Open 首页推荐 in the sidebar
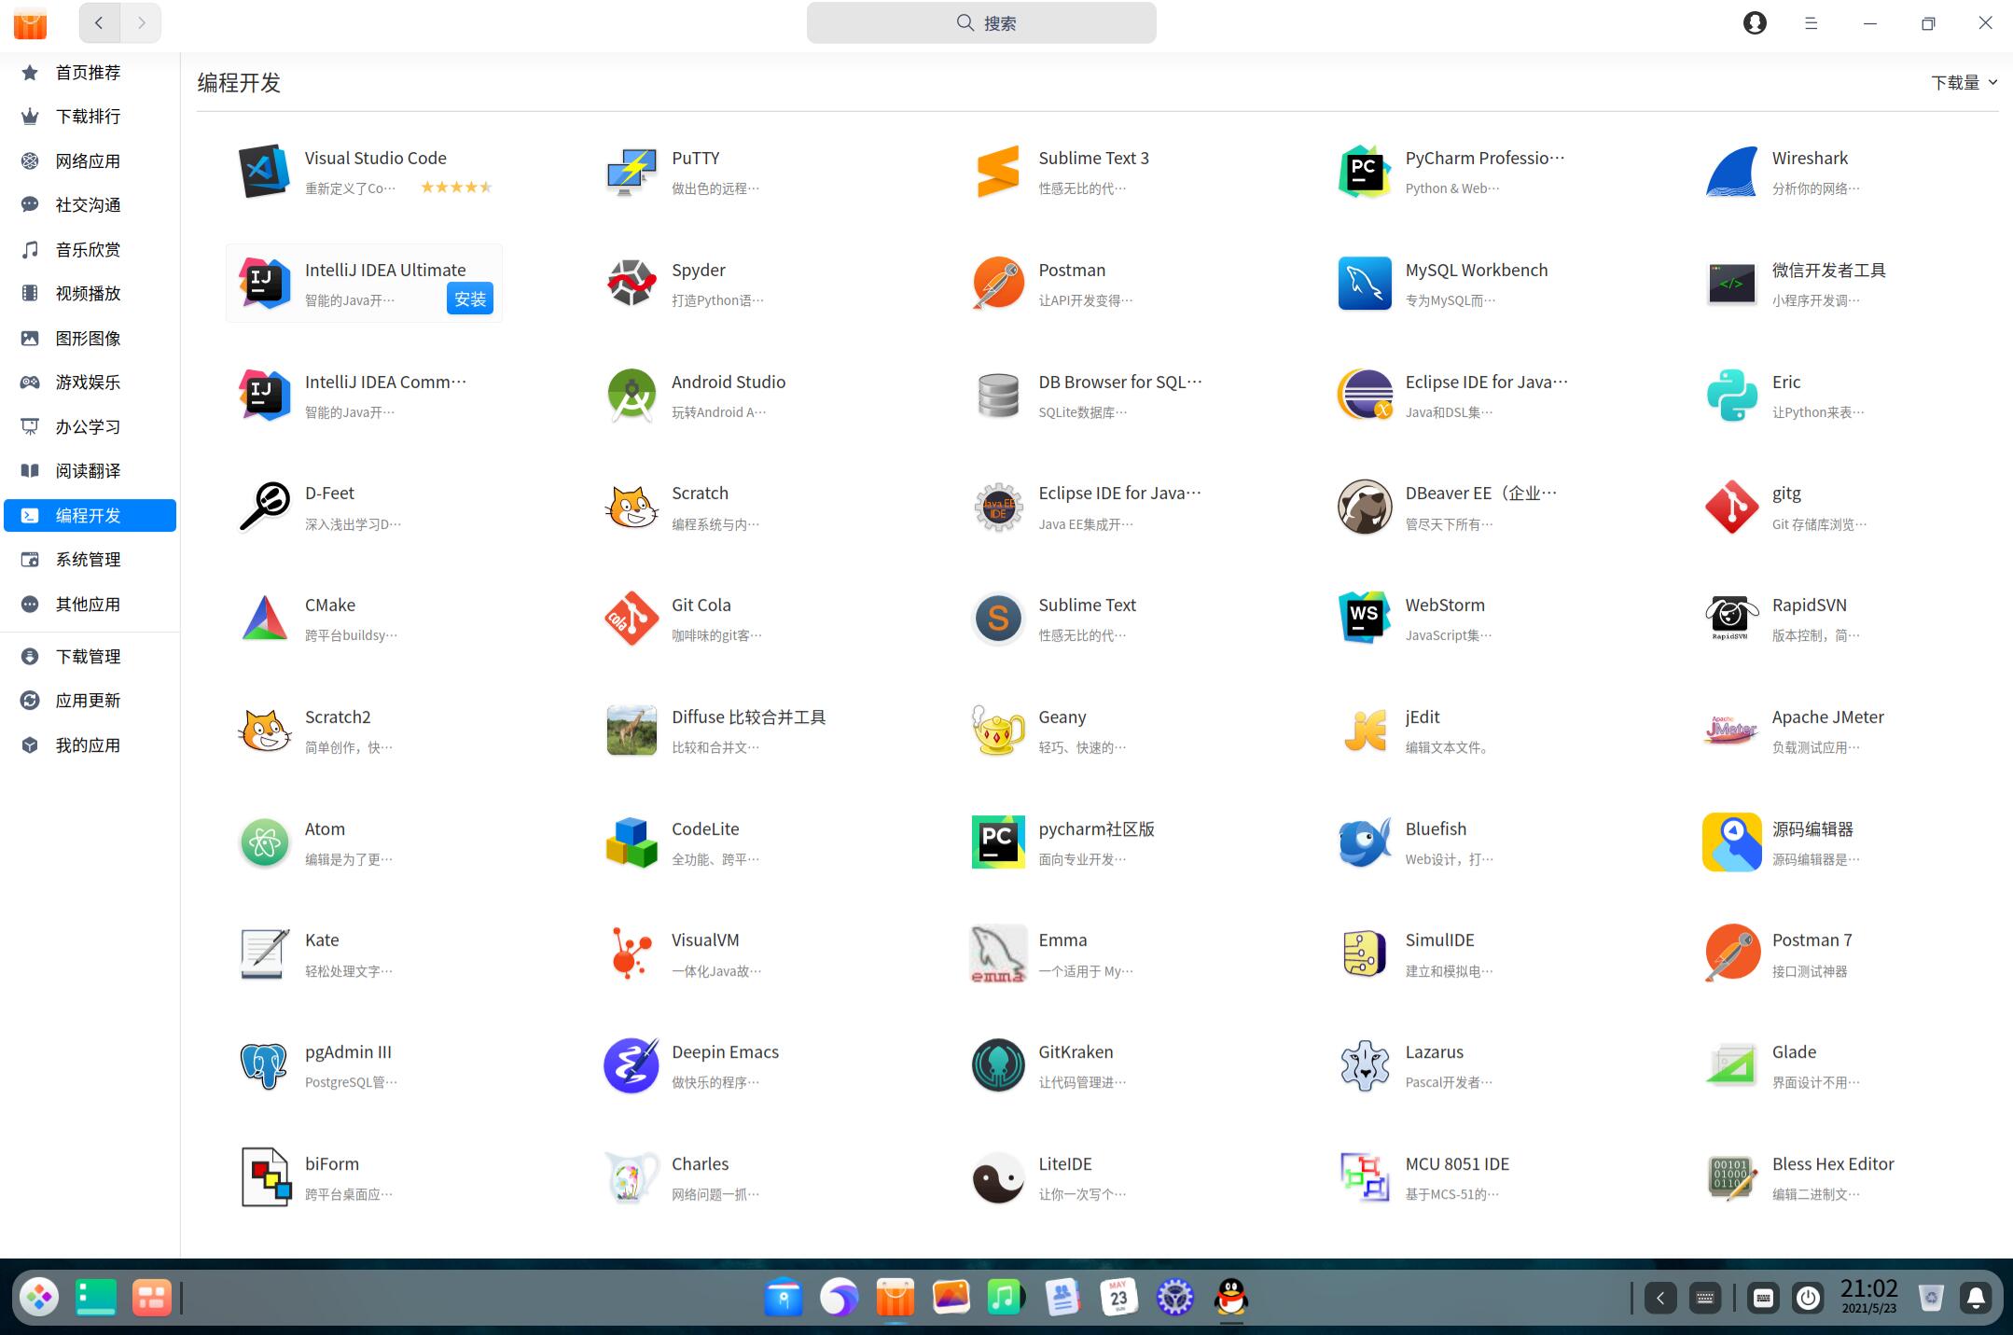Image resolution: width=2013 pixels, height=1335 pixels. [90, 72]
